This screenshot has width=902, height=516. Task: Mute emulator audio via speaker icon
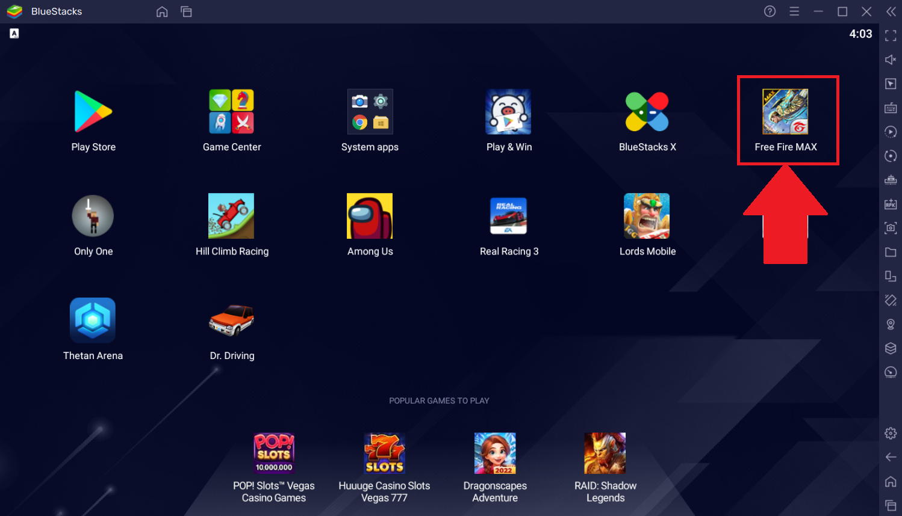(x=891, y=60)
